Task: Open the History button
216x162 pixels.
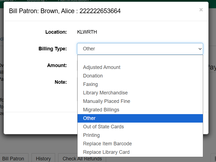Action: (43, 158)
